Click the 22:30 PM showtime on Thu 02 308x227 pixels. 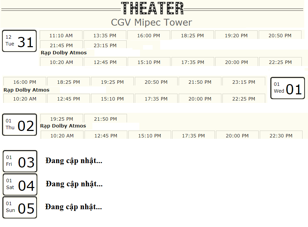tap(281, 135)
